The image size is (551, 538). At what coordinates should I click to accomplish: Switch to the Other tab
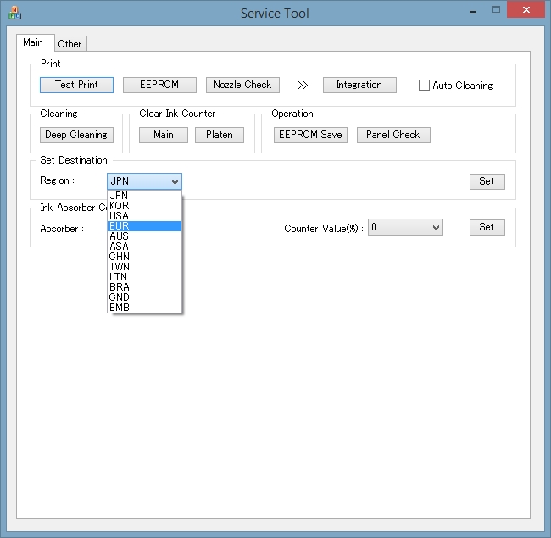pyautogui.click(x=70, y=44)
